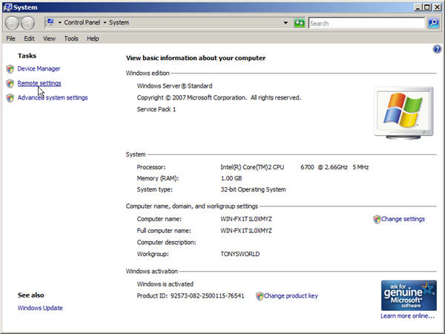Click the 32-bit Operating System text
Image resolution: width=445 pixels, height=334 pixels.
tap(253, 189)
